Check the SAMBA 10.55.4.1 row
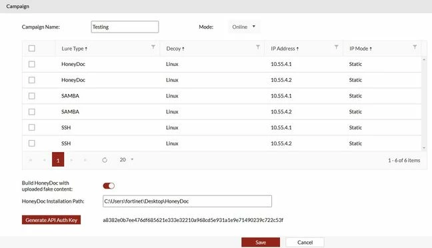432x248 pixels. 32,95
